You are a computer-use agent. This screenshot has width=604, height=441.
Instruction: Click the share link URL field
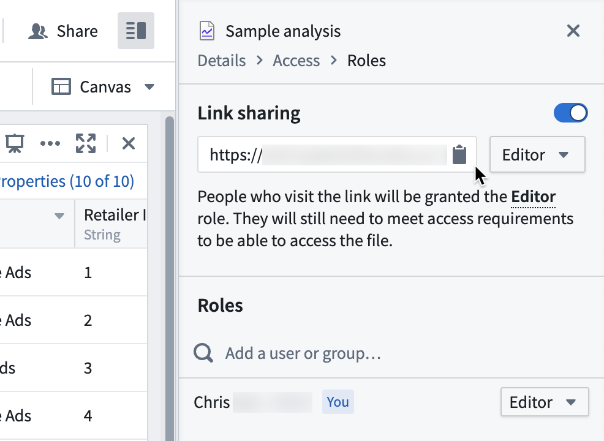point(337,154)
